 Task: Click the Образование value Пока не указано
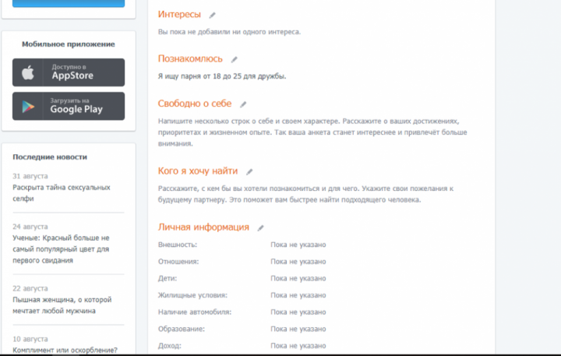click(x=298, y=329)
